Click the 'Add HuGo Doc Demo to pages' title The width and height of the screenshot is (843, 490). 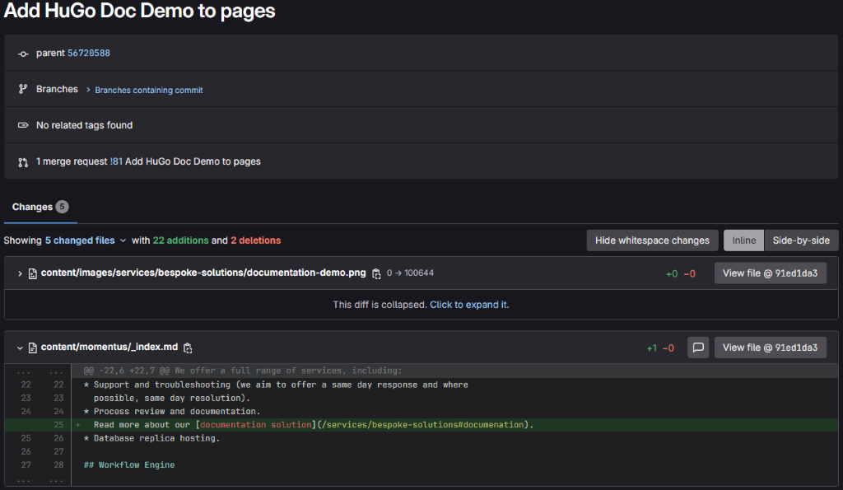[140, 11]
